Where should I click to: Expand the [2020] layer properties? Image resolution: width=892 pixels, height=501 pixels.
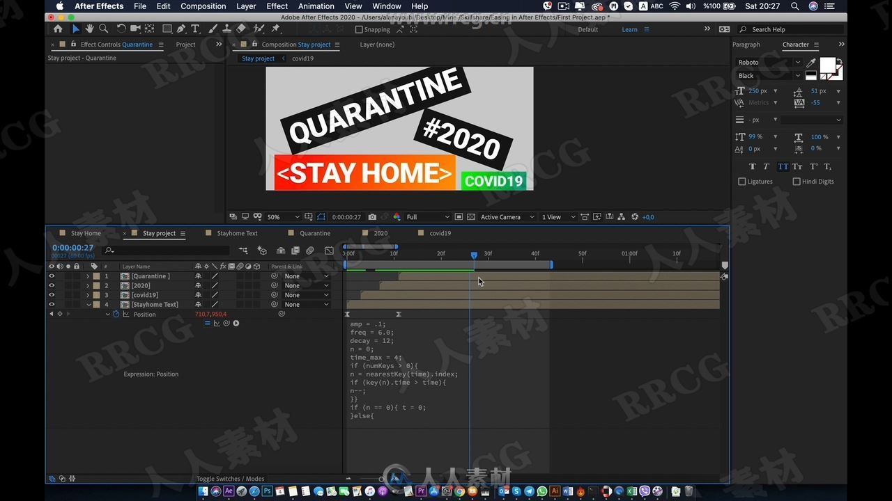pos(88,285)
